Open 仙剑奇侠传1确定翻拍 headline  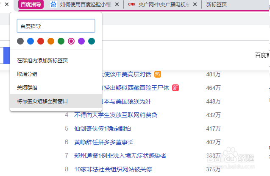103,129
